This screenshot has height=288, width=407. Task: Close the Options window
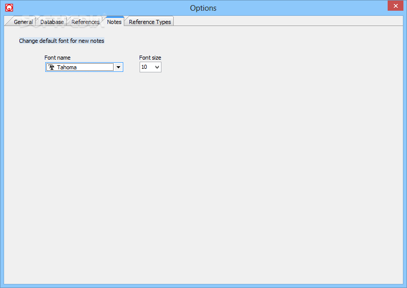(395, 6)
